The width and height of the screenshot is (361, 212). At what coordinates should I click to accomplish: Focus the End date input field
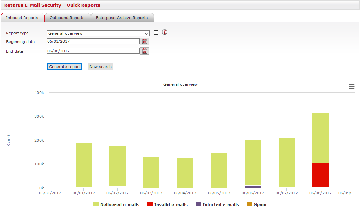[x=93, y=51]
